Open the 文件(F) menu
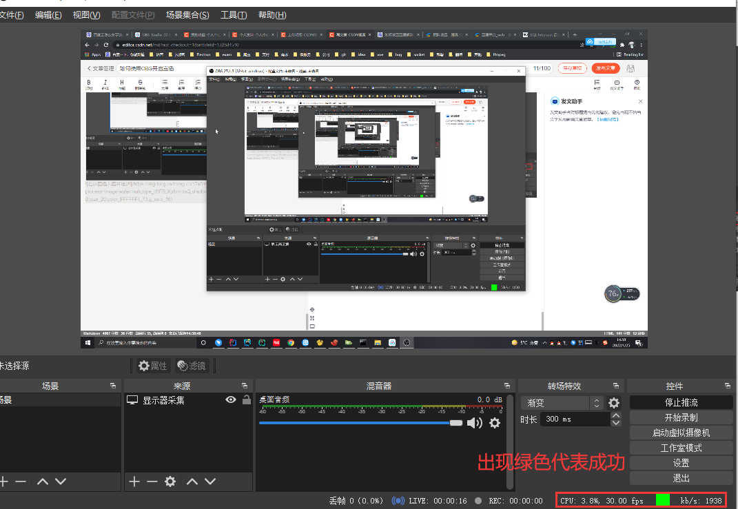 [x=11, y=15]
